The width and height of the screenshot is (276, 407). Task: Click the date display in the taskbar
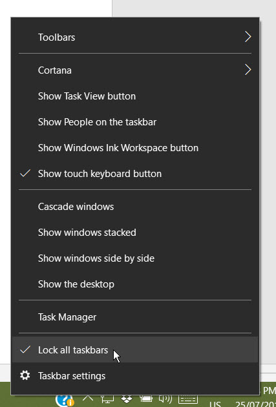(255, 404)
